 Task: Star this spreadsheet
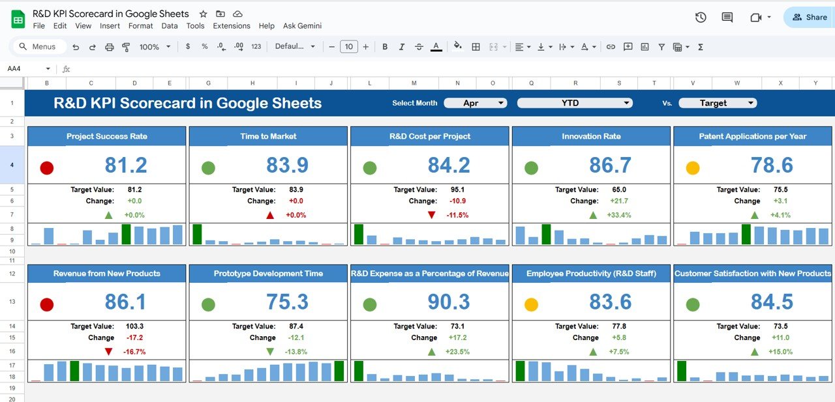(x=203, y=13)
